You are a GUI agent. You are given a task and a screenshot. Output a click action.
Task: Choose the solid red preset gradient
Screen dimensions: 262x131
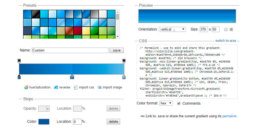point(78,31)
